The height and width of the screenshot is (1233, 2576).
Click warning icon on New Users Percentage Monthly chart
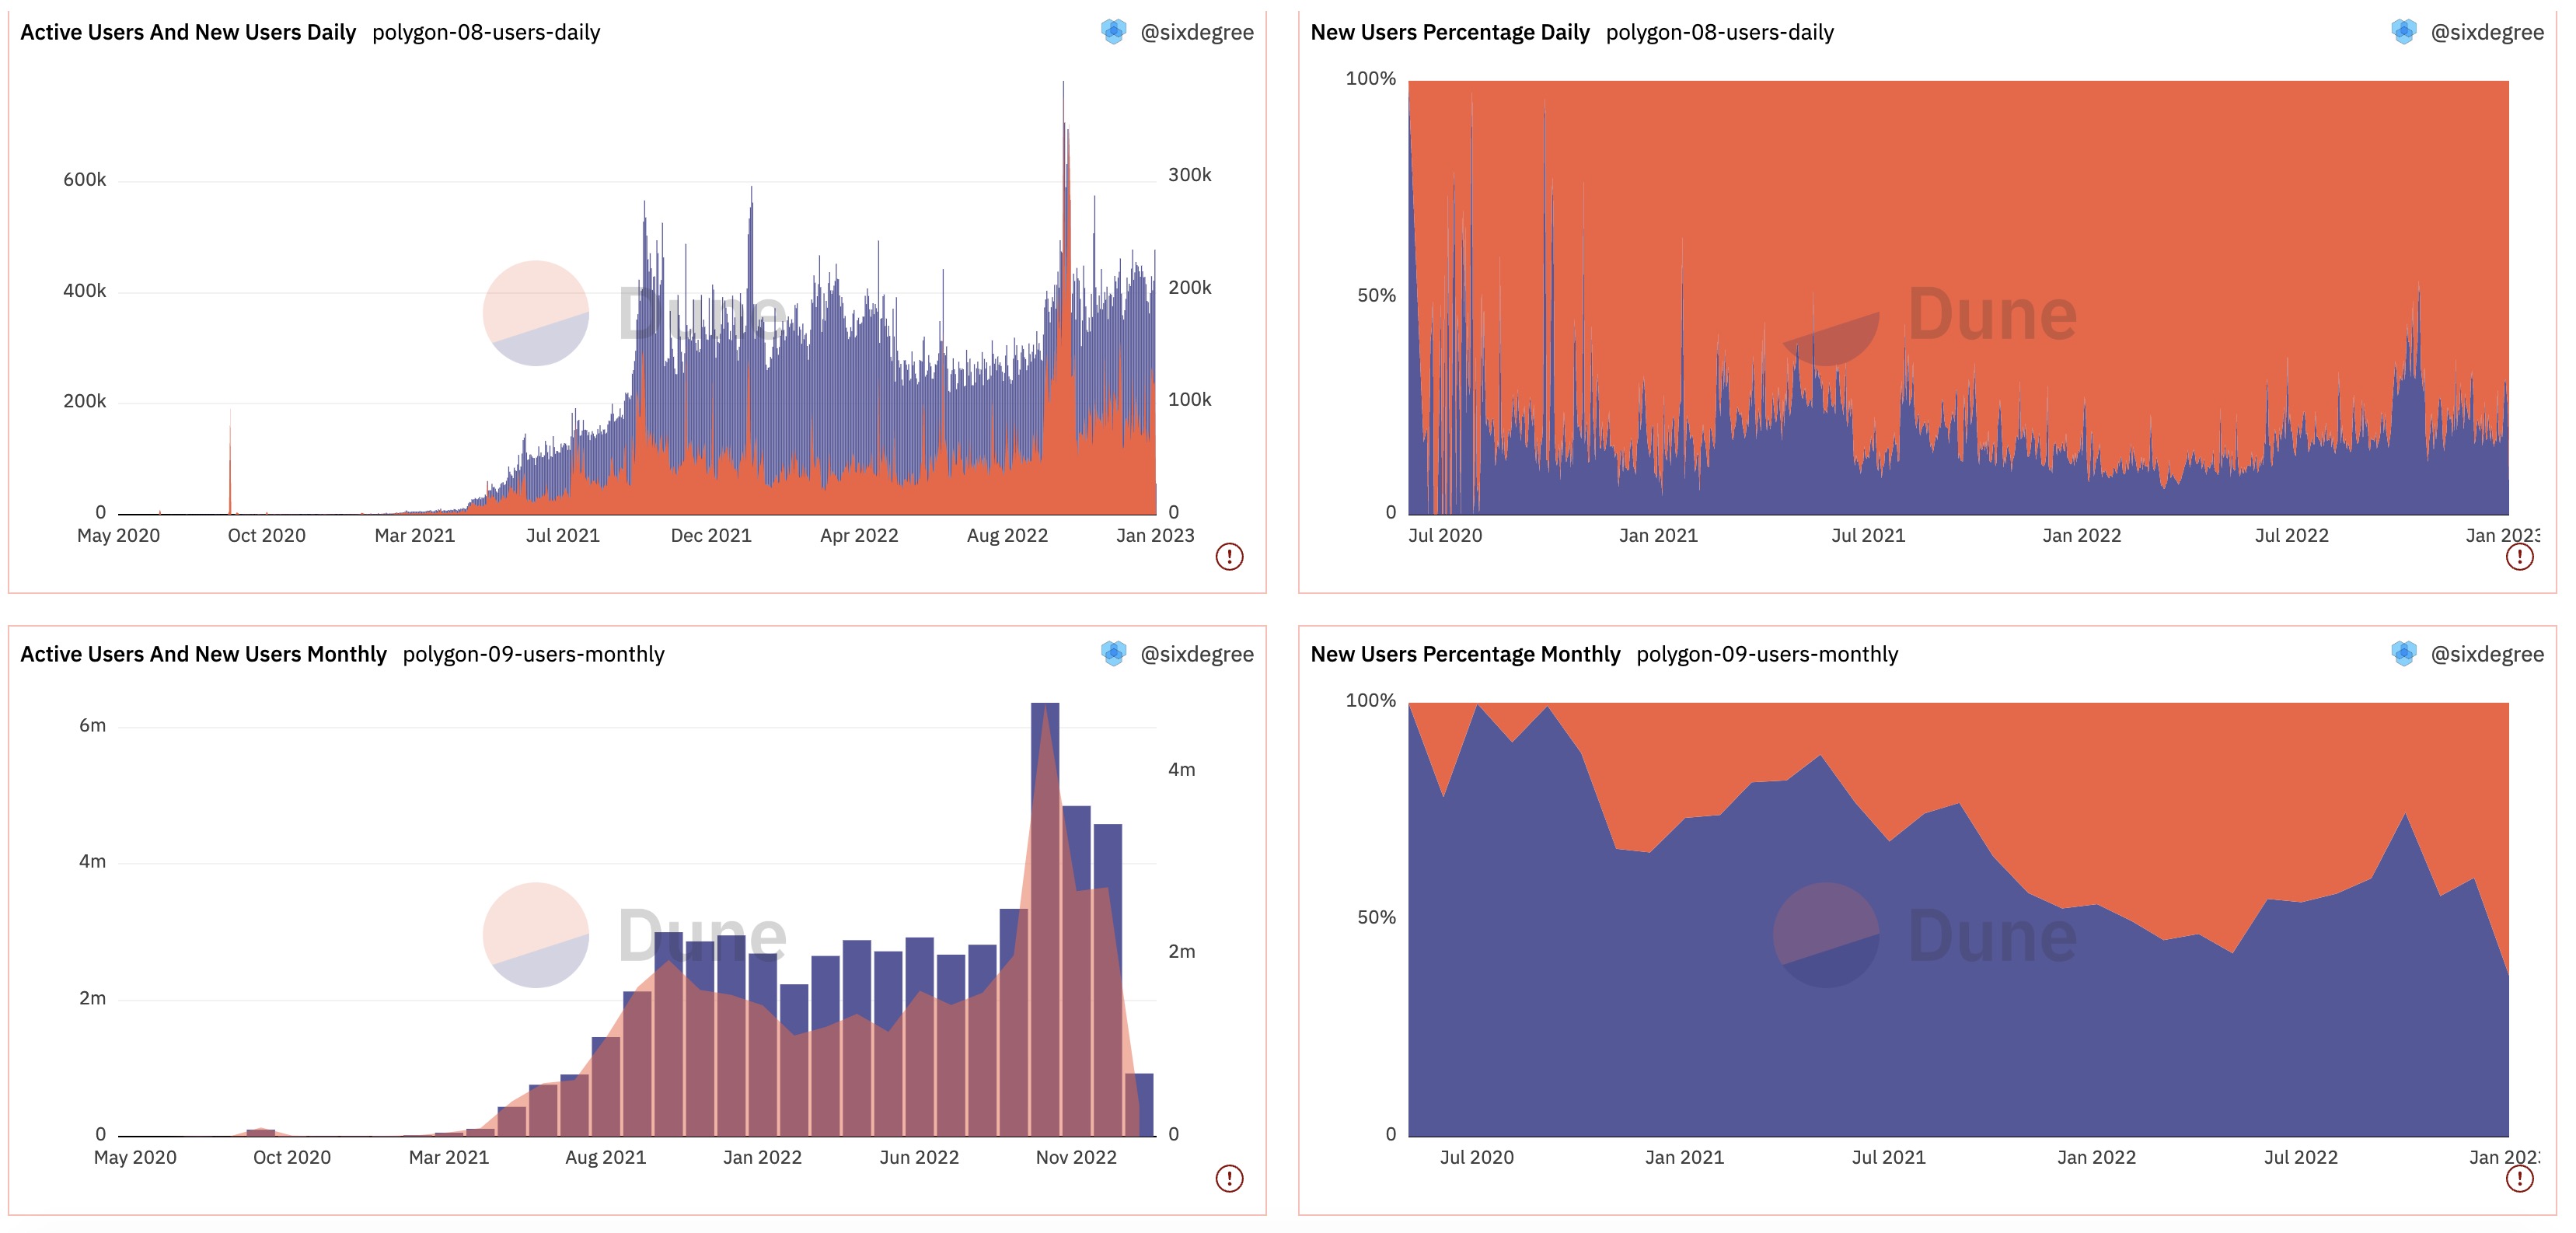point(2519,1178)
